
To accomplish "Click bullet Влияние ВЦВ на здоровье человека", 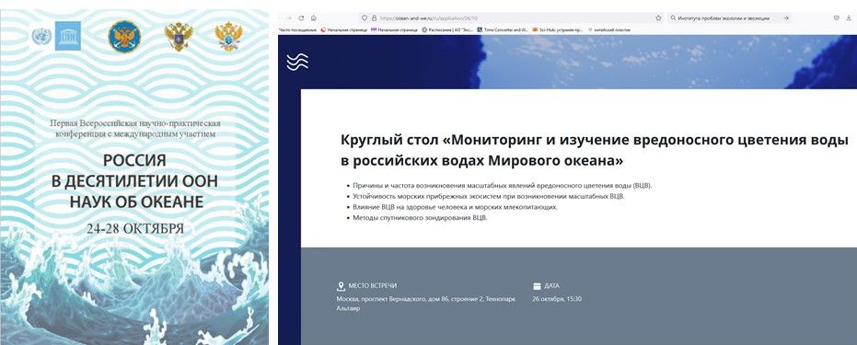I will click(x=456, y=207).
